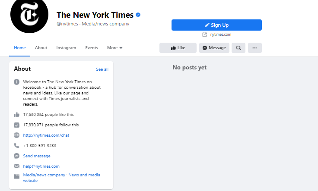Switch to the About tab

click(41, 48)
